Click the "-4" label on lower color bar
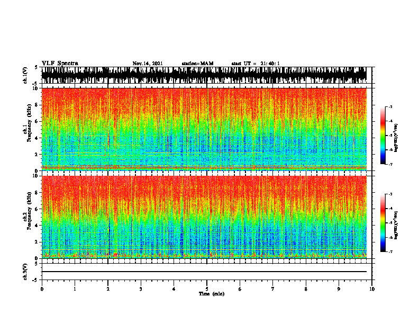419x324 pixels. tap(390, 209)
